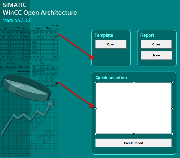The width and height of the screenshot is (180, 158).
Task: Click the Version 3.12 label
Action: [17, 20]
